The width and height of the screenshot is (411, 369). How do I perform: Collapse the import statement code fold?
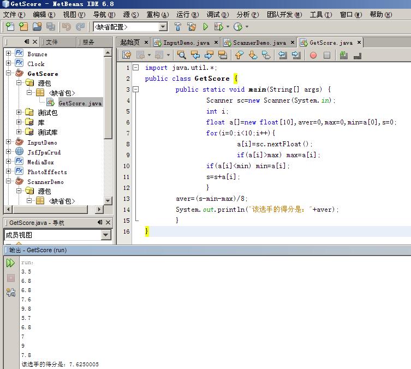(x=136, y=68)
